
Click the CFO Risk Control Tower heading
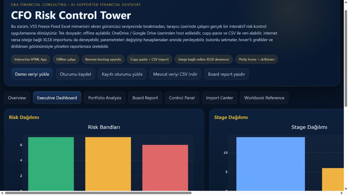pos(71,15)
